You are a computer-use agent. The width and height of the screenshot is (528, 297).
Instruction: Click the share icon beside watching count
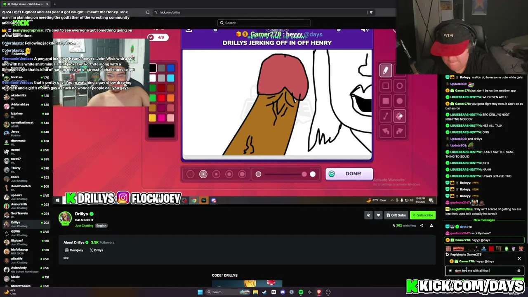421,226
